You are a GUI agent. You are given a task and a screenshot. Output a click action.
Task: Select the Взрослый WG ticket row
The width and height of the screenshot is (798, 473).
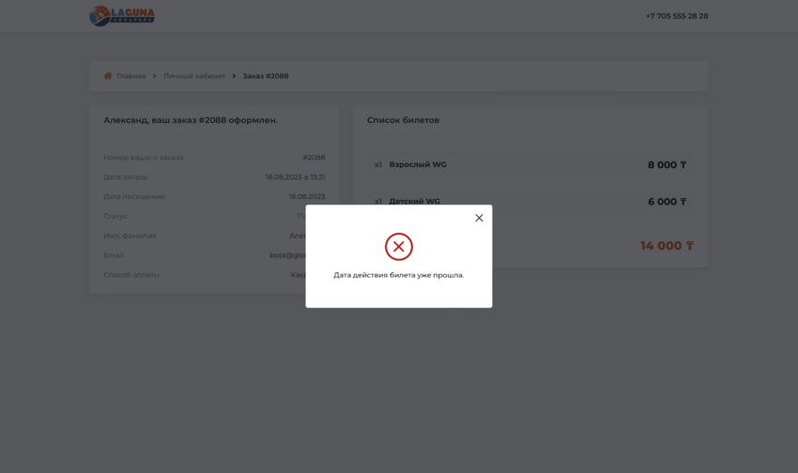(x=418, y=164)
